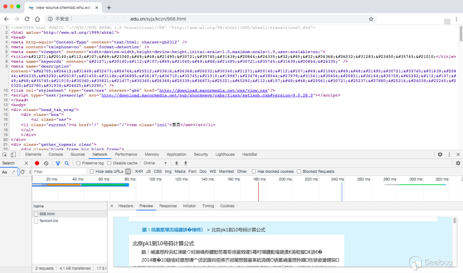Image resolution: width=463 pixels, height=273 pixels.
Task: Open DevTools customize three-dot menu
Action: click(449, 155)
